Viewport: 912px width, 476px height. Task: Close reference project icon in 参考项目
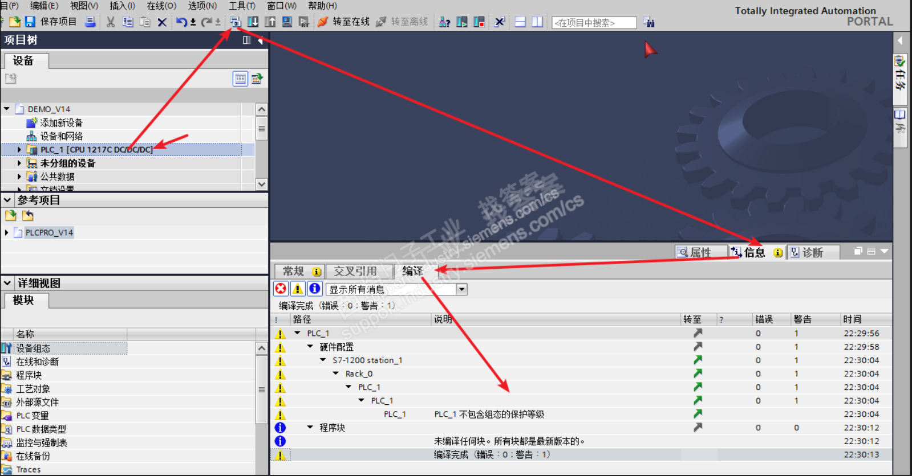click(27, 215)
